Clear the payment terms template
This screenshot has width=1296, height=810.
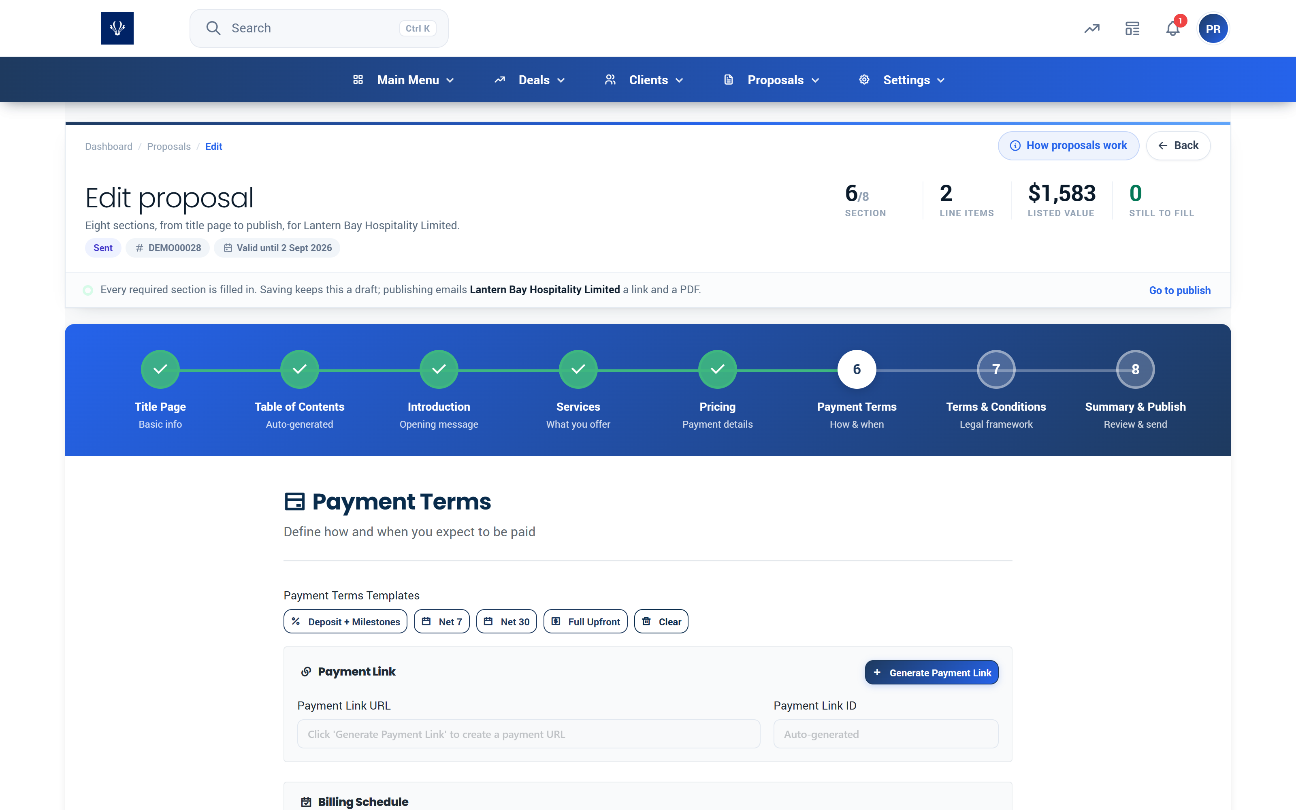tap(661, 621)
